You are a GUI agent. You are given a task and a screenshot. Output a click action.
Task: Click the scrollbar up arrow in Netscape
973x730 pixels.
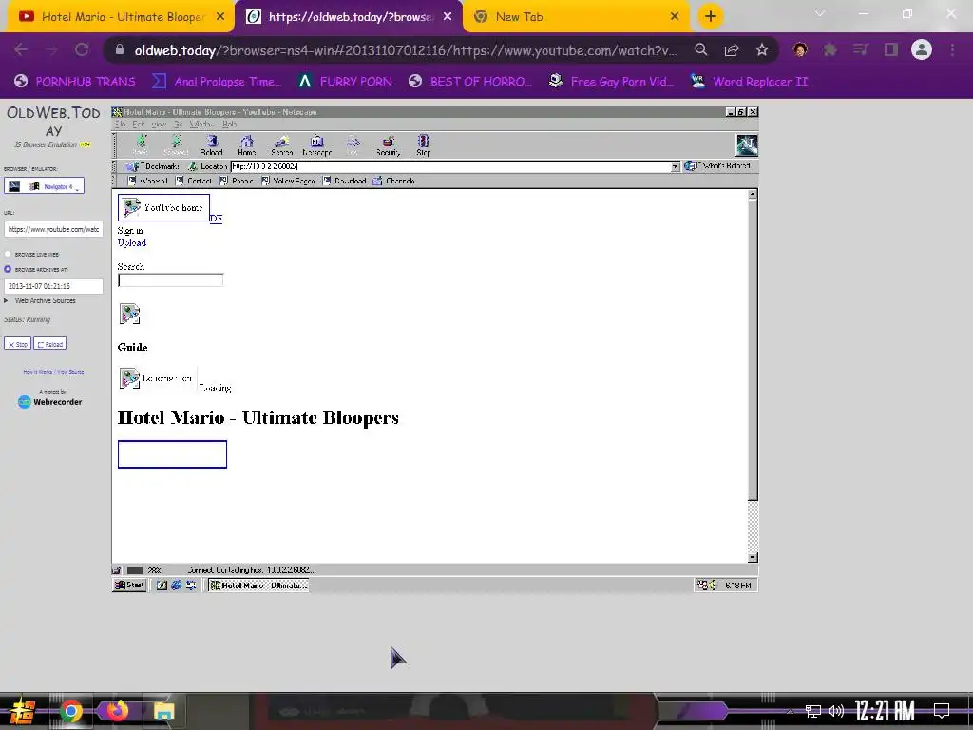click(753, 195)
